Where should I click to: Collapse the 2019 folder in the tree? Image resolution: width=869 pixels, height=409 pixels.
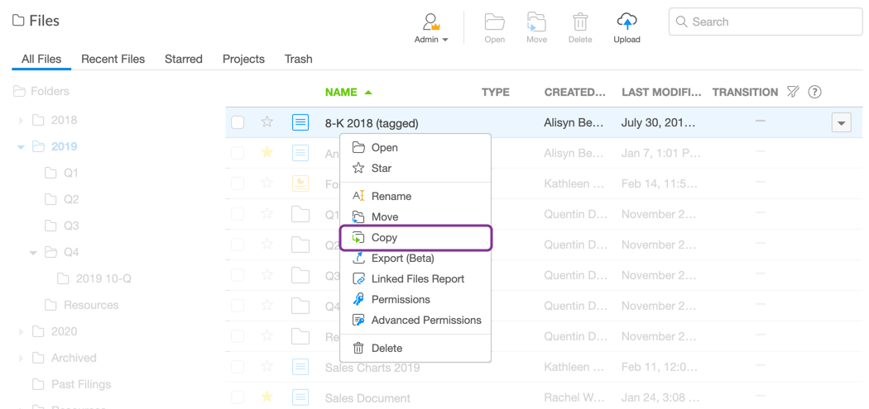21,147
